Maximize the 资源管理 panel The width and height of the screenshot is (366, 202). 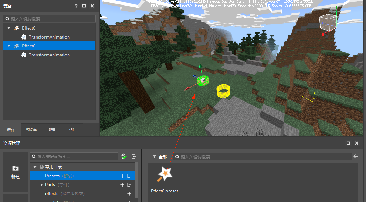coord(348,143)
